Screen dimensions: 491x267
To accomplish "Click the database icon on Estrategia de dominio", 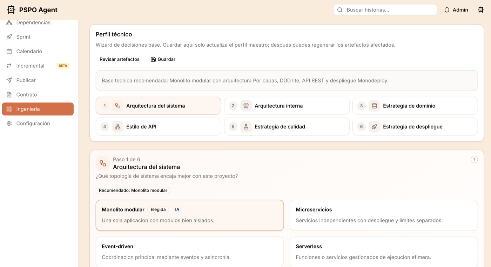I will 374,105.
